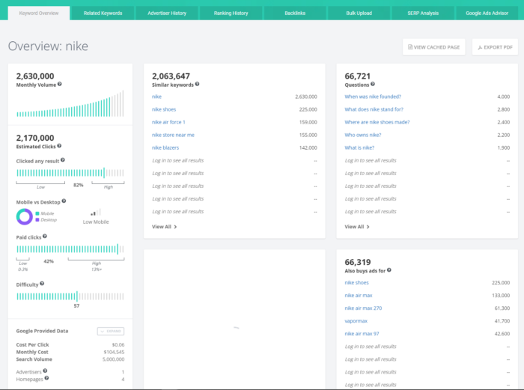524x390 pixels.
Task: Click the Mobile vs Desktop donut chart
Action: [x=25, y=216]
